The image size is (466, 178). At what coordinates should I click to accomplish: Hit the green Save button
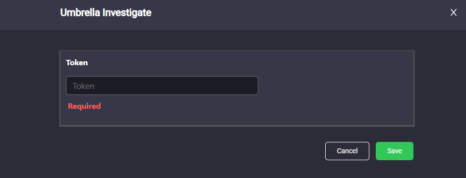tap(395, 151)
